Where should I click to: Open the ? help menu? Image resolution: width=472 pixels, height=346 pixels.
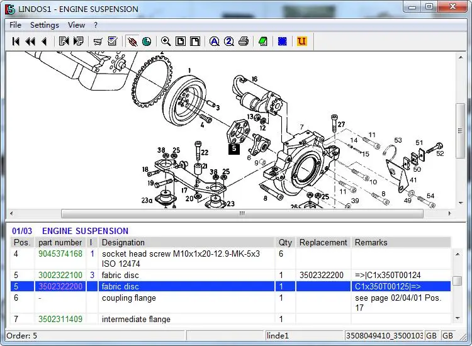[x=96, y=25]
